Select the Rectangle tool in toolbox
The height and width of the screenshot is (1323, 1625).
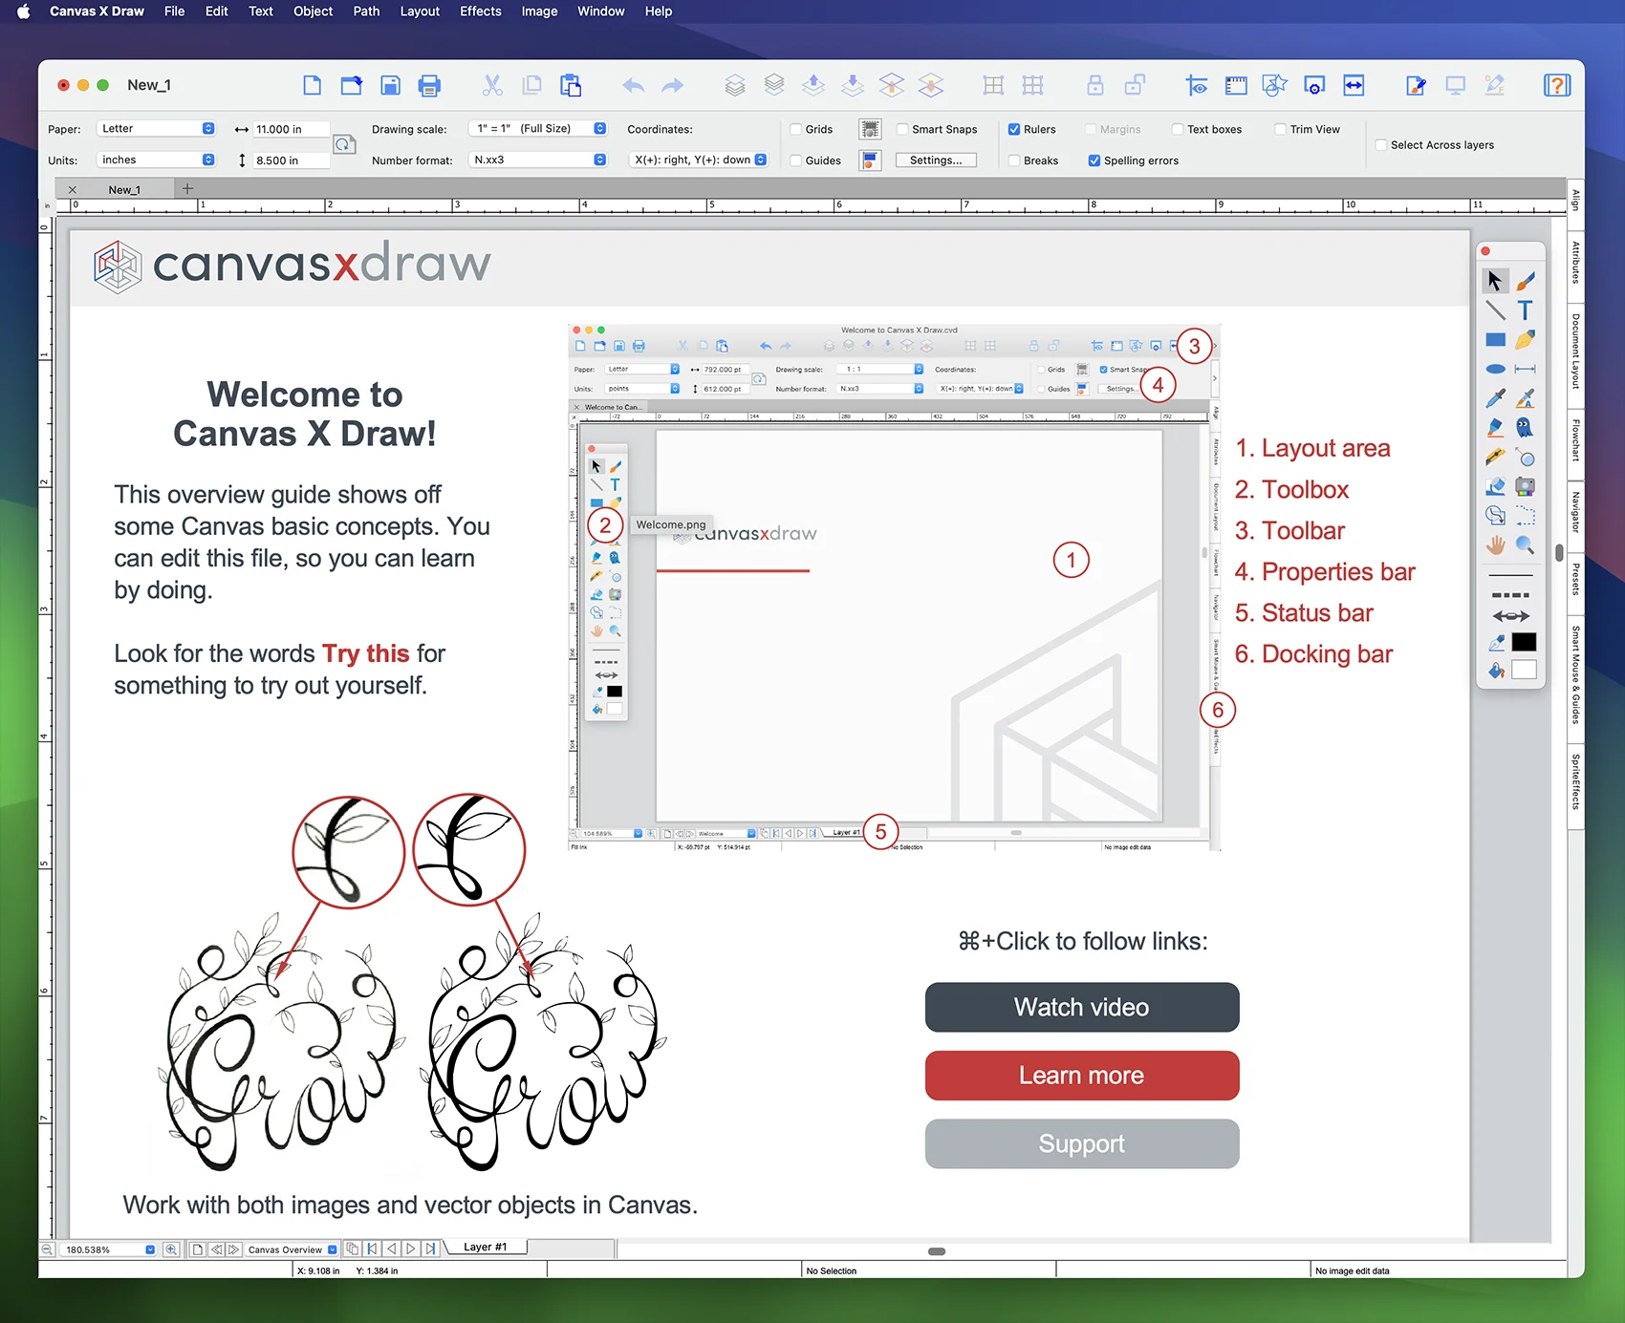[x=1495, y=339]
